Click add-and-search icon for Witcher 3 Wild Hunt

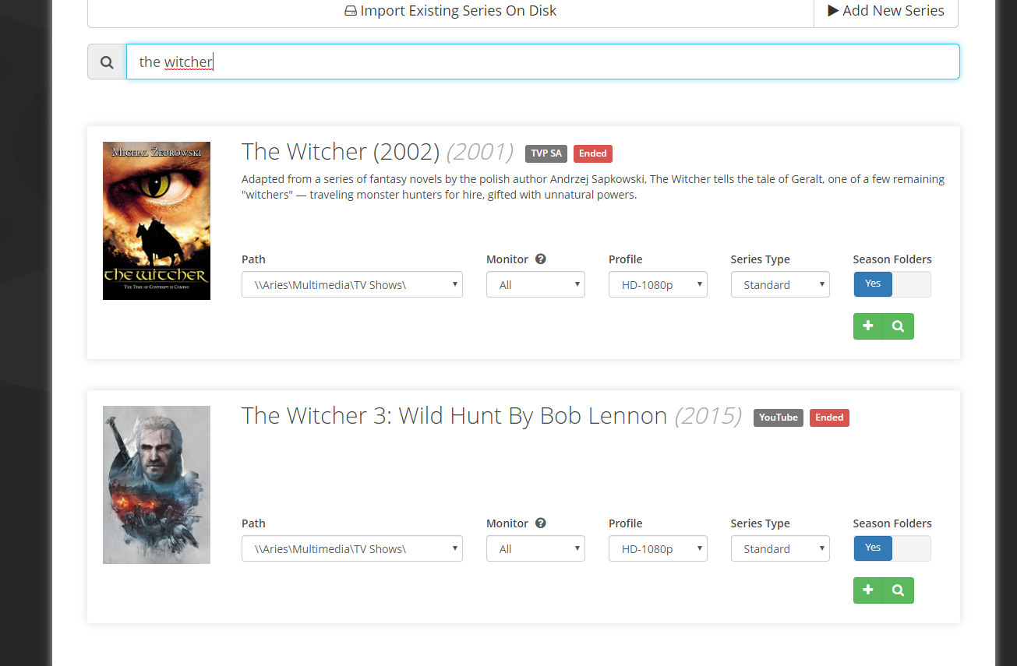(x=898, y=590)
